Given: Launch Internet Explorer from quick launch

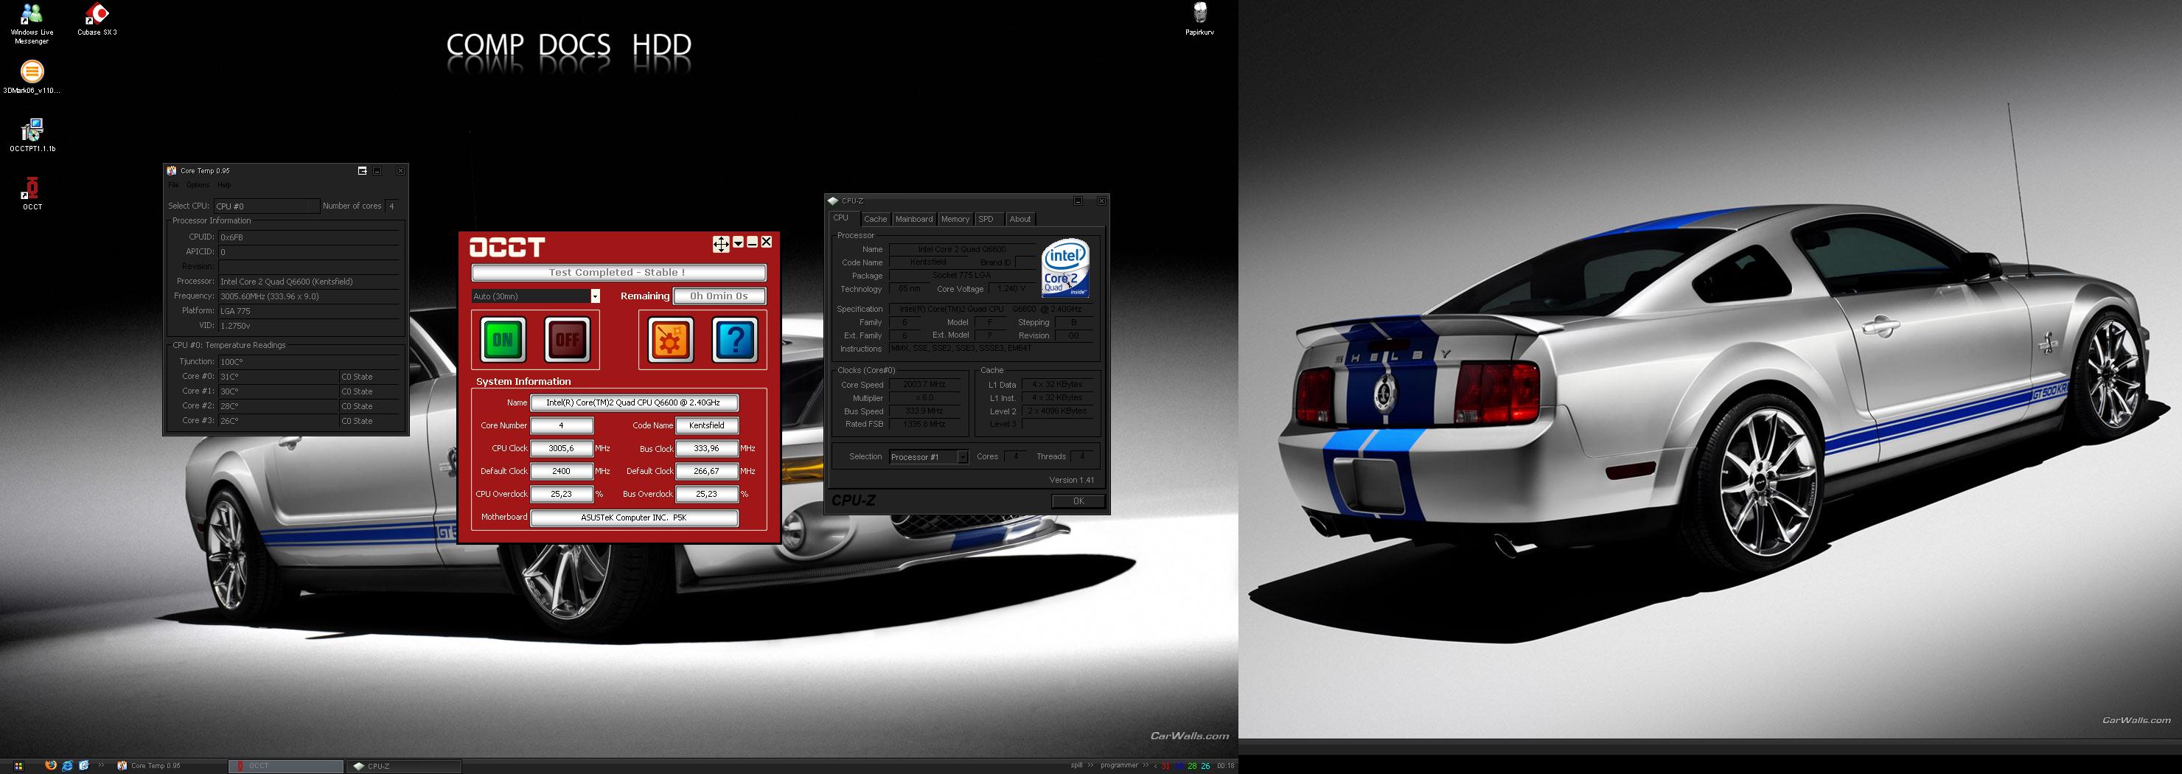Looking at the screenshot, I should click(x=68, y=766).
